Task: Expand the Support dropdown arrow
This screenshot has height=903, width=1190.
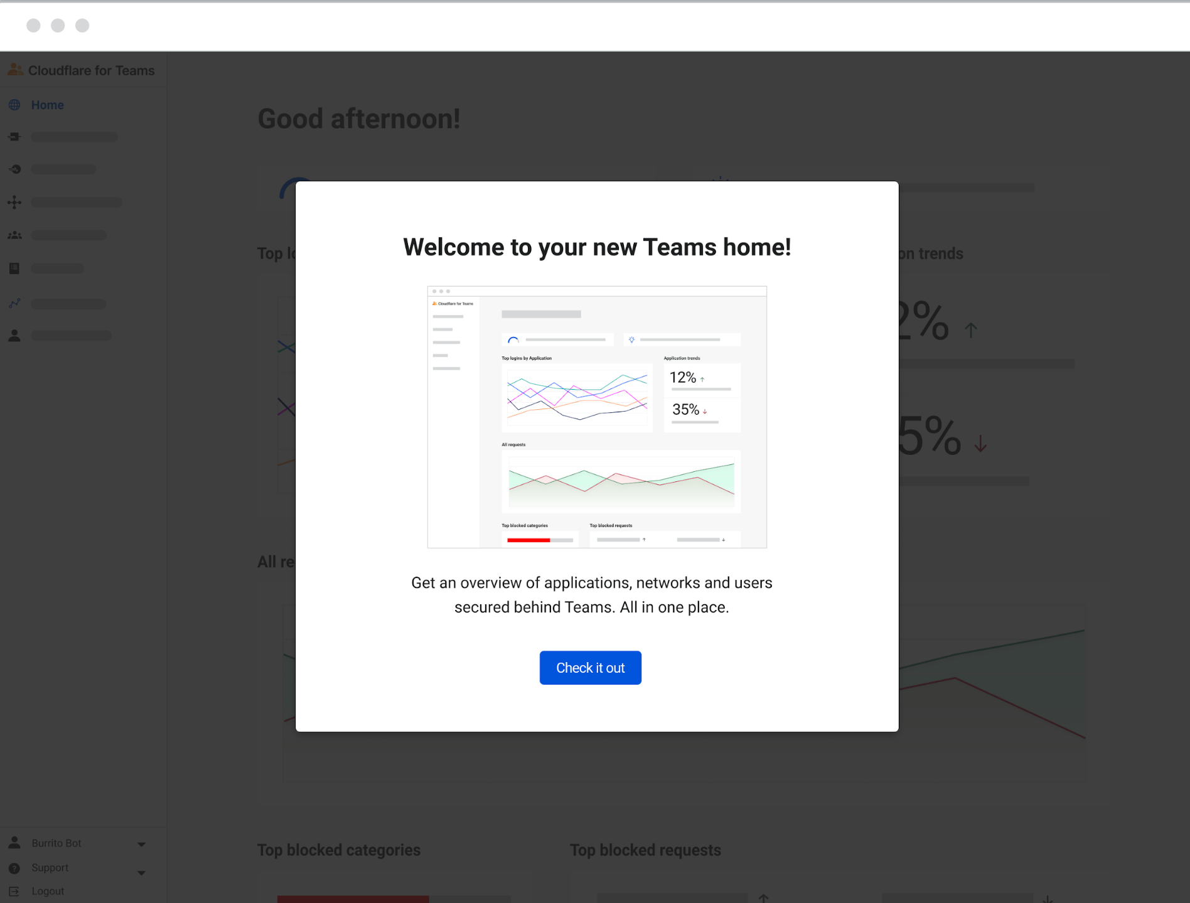Action: [141, 872]
